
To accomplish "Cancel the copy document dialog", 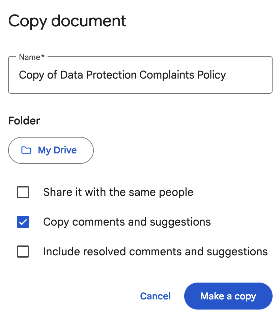I will 155,296.
